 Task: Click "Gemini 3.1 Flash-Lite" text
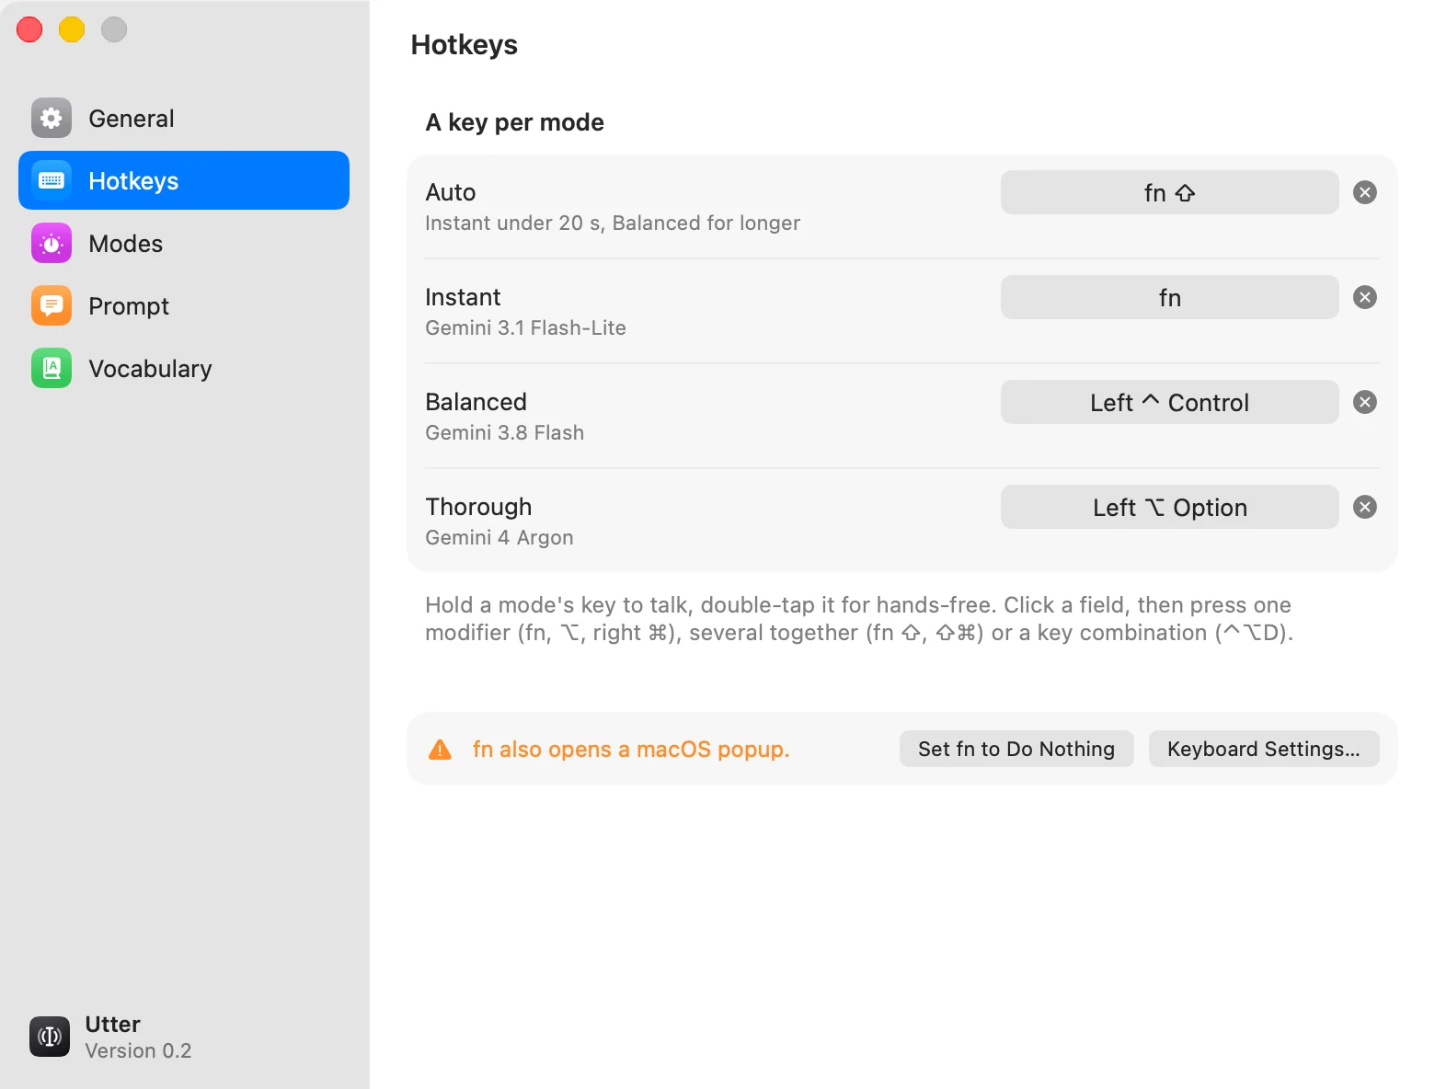pyautogui.click(x=525, y=327)
